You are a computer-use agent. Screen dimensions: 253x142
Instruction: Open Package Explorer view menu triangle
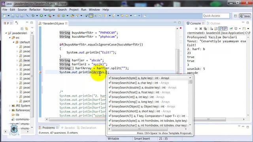pyautogui.click(x=32, y=28)
